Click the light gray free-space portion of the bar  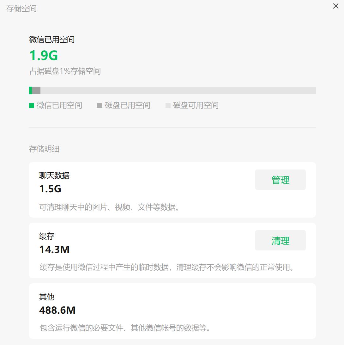pos(177,90)
